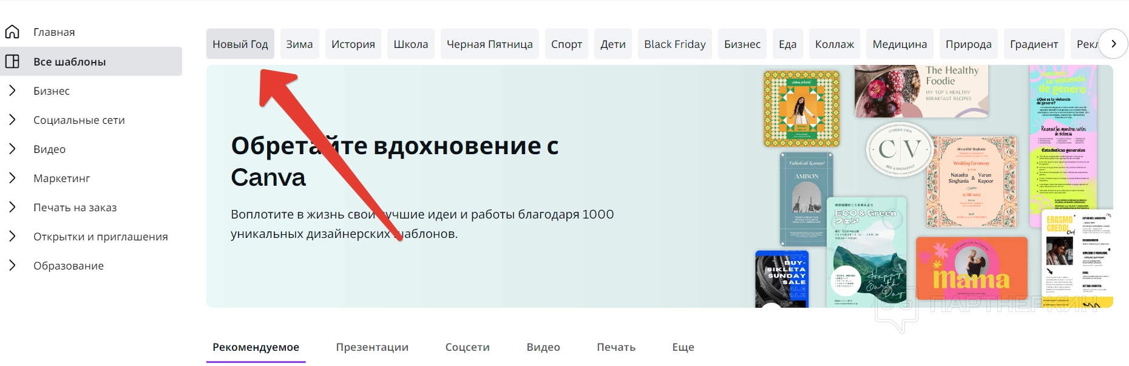Open the ECO & Green template

coord(866,252)
